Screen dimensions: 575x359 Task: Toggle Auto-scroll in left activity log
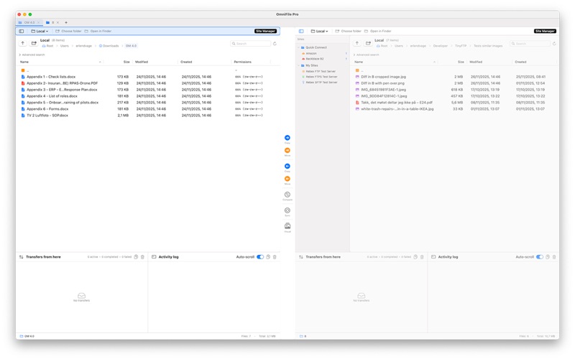click(x=260, y=257)
